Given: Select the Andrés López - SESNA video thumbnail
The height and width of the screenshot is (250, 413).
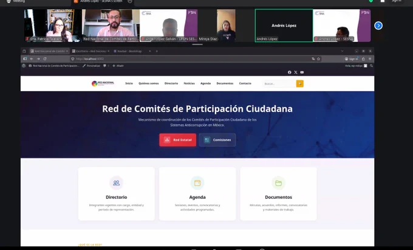Looking at the screenshot, I should point(342,26).
